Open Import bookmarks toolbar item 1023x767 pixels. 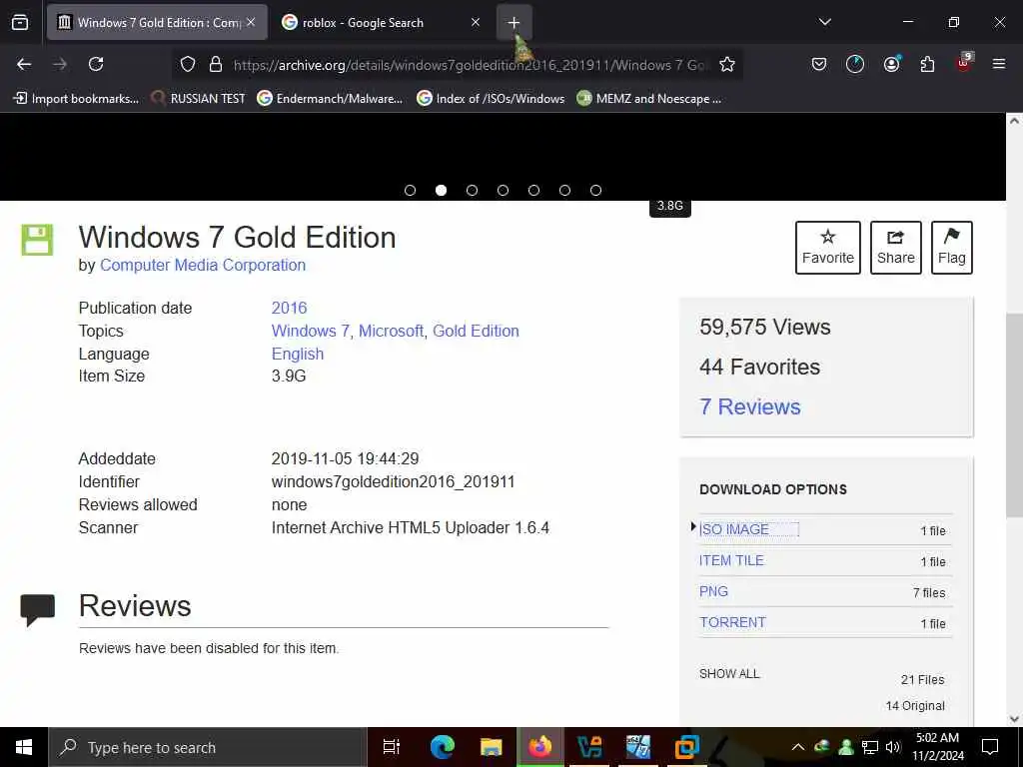point(76,99)
